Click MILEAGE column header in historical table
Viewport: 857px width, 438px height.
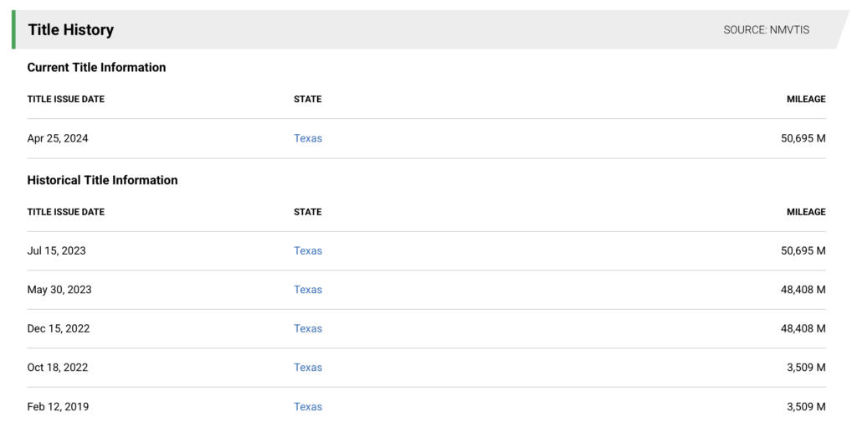point(805,212)
